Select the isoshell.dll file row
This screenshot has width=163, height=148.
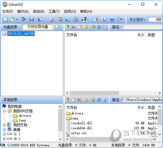point(111,123)
